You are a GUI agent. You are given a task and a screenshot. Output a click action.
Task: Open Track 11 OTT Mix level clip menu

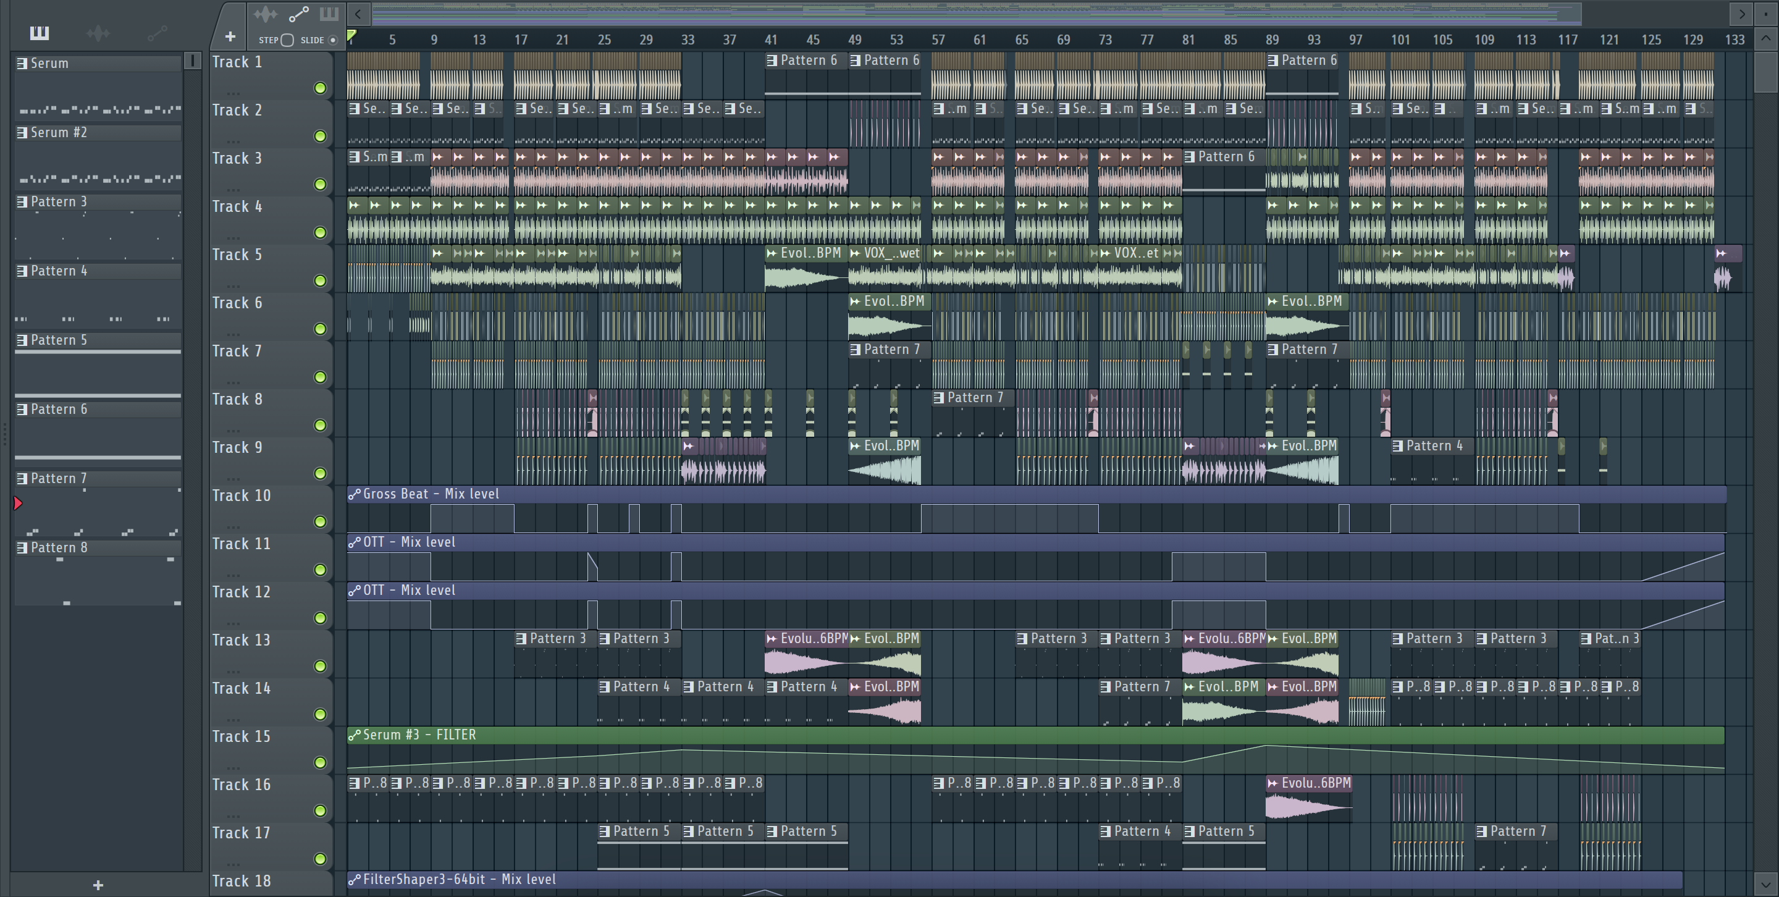tap(355, 543)
